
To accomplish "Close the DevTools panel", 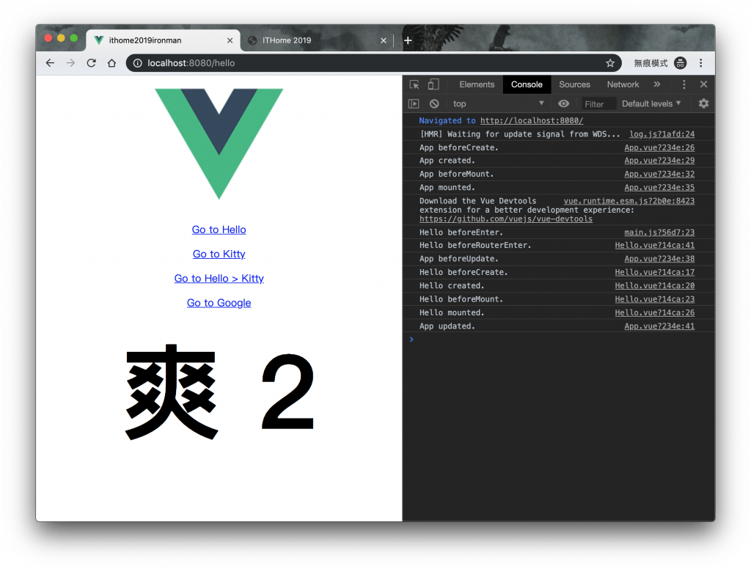I will (703, 84).
